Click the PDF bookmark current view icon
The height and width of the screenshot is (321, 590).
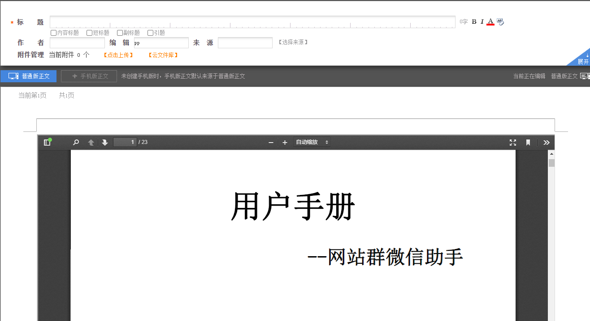[528, 142]
